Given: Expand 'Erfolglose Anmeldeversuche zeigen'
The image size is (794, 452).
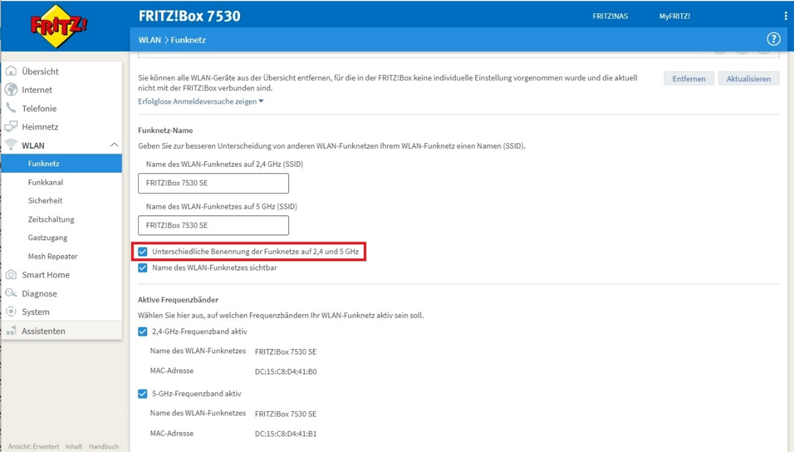Looking at the screenshot, I should (200, 101).
